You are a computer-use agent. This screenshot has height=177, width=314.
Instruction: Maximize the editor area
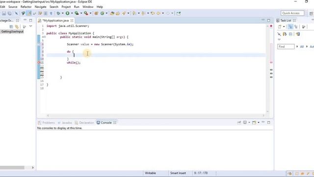click(x=269, y=20)
